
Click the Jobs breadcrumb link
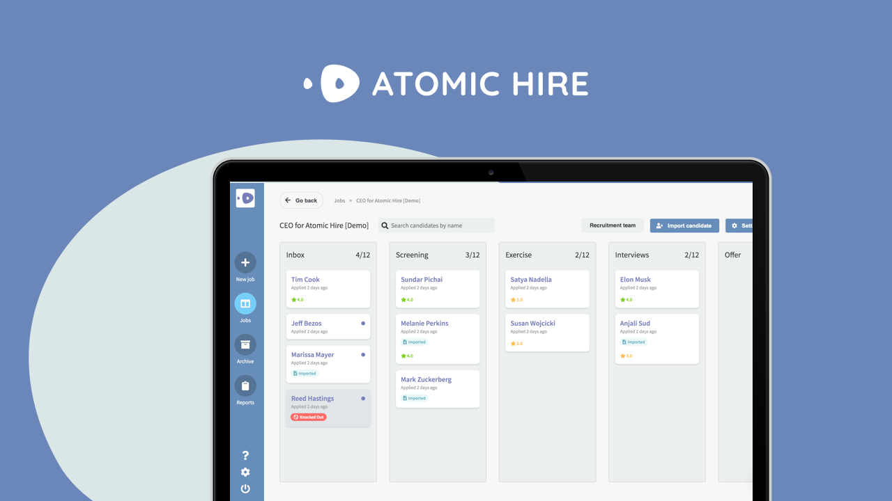point(339,200)
